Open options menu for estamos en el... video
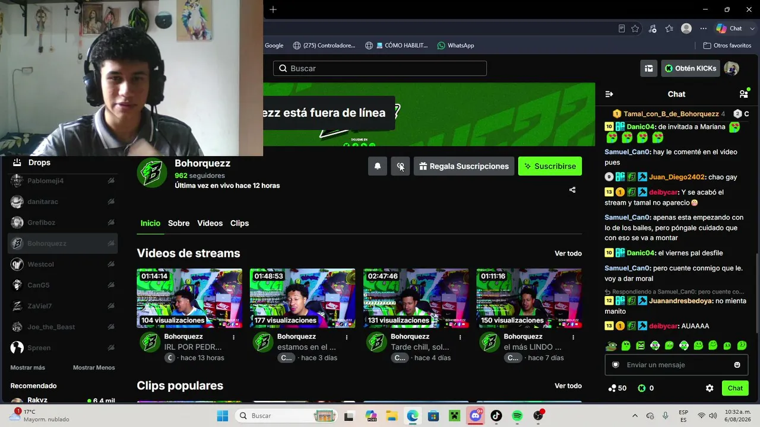The height and width of the screenshot is (427, 760). click(347, 337)
